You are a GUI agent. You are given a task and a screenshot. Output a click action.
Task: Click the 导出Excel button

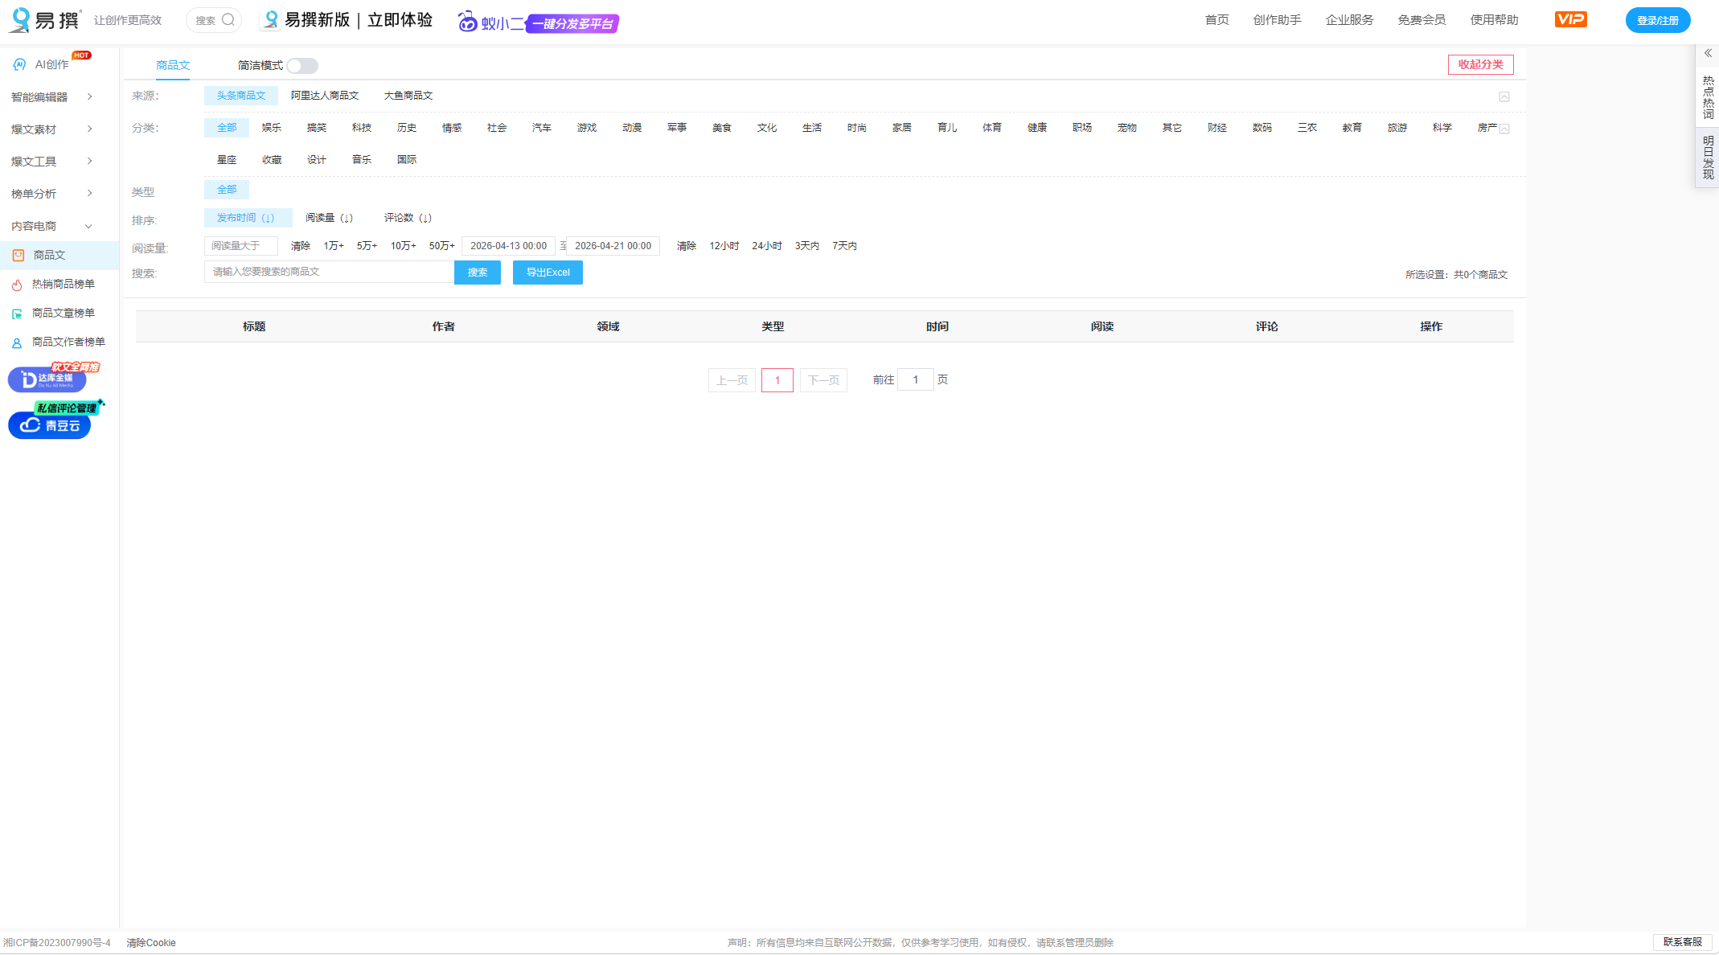548,273
